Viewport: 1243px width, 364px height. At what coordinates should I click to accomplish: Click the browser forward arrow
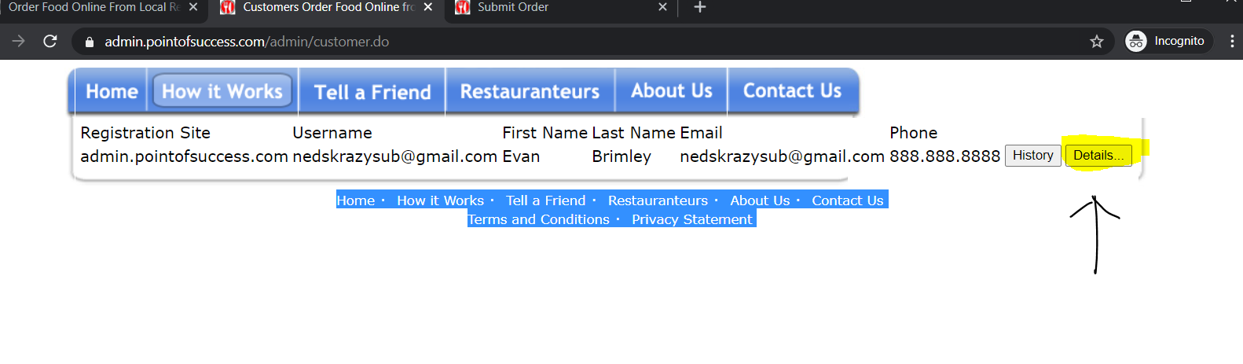coord(19,41)
